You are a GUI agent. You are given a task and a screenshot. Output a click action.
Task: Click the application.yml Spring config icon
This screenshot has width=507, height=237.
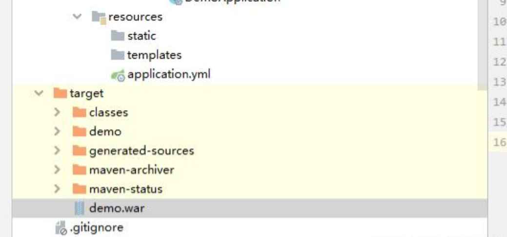(x=118, y=75)
